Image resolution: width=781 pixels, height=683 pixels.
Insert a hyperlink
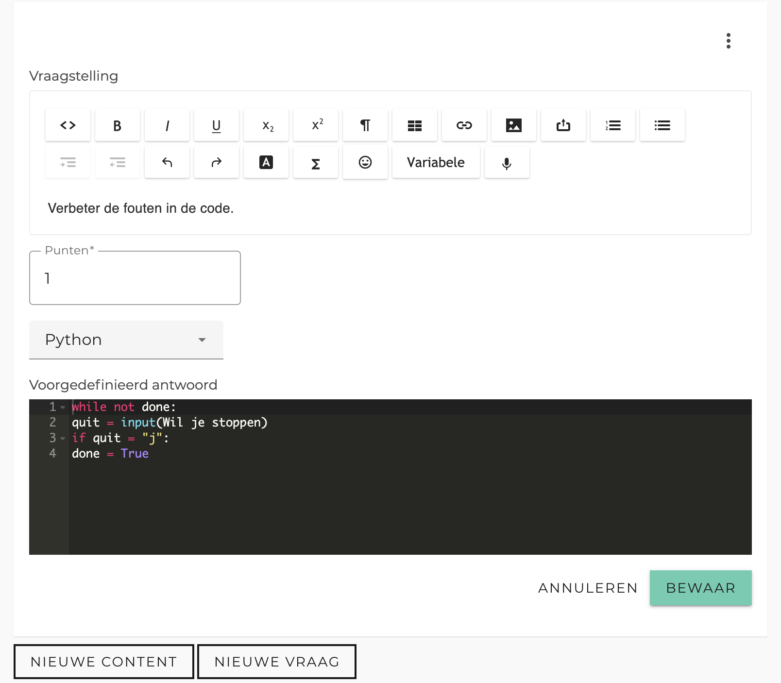pos(464,125)
